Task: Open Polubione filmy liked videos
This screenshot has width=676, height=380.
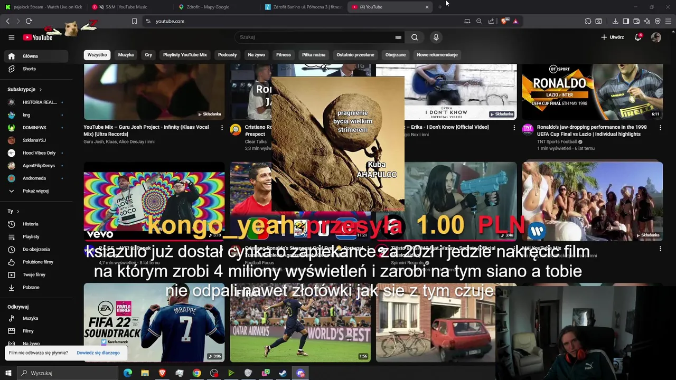Action: [x=36, y=262]
